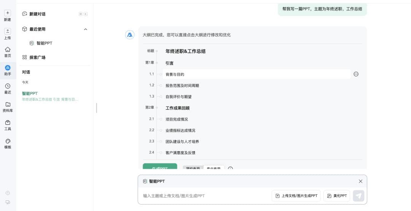Image resolution: width=411 pixels, height=211 pixels.
Task: Click 上传文档/图片生成PPT button
Action: pos(296,196)
